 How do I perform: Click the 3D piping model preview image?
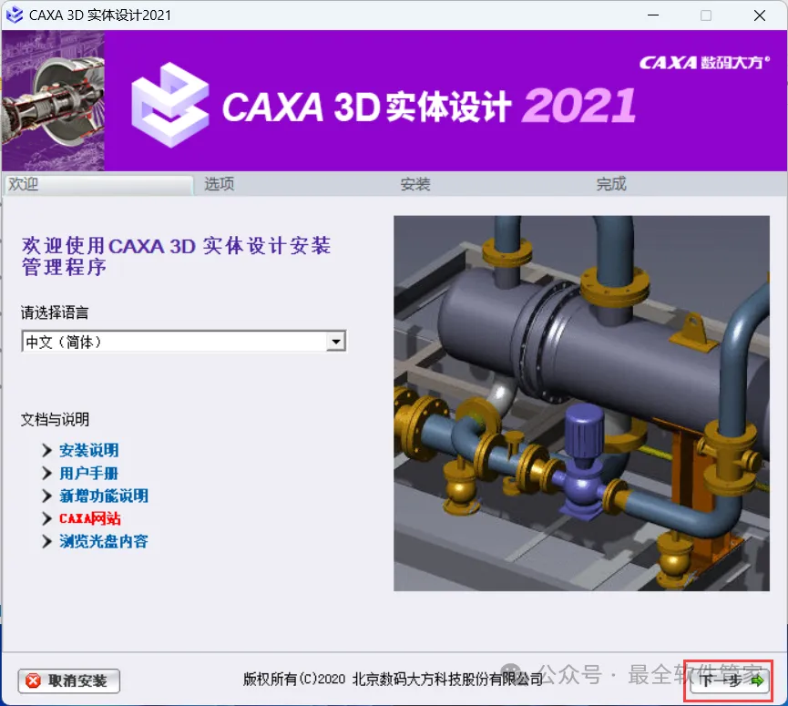coord(581,404)
